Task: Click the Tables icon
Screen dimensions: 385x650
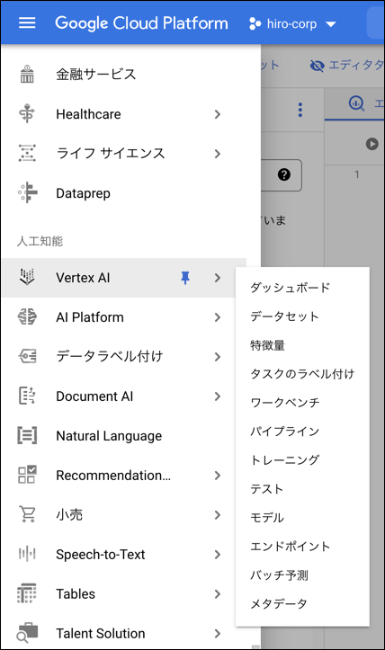Action: click(27, 593)
